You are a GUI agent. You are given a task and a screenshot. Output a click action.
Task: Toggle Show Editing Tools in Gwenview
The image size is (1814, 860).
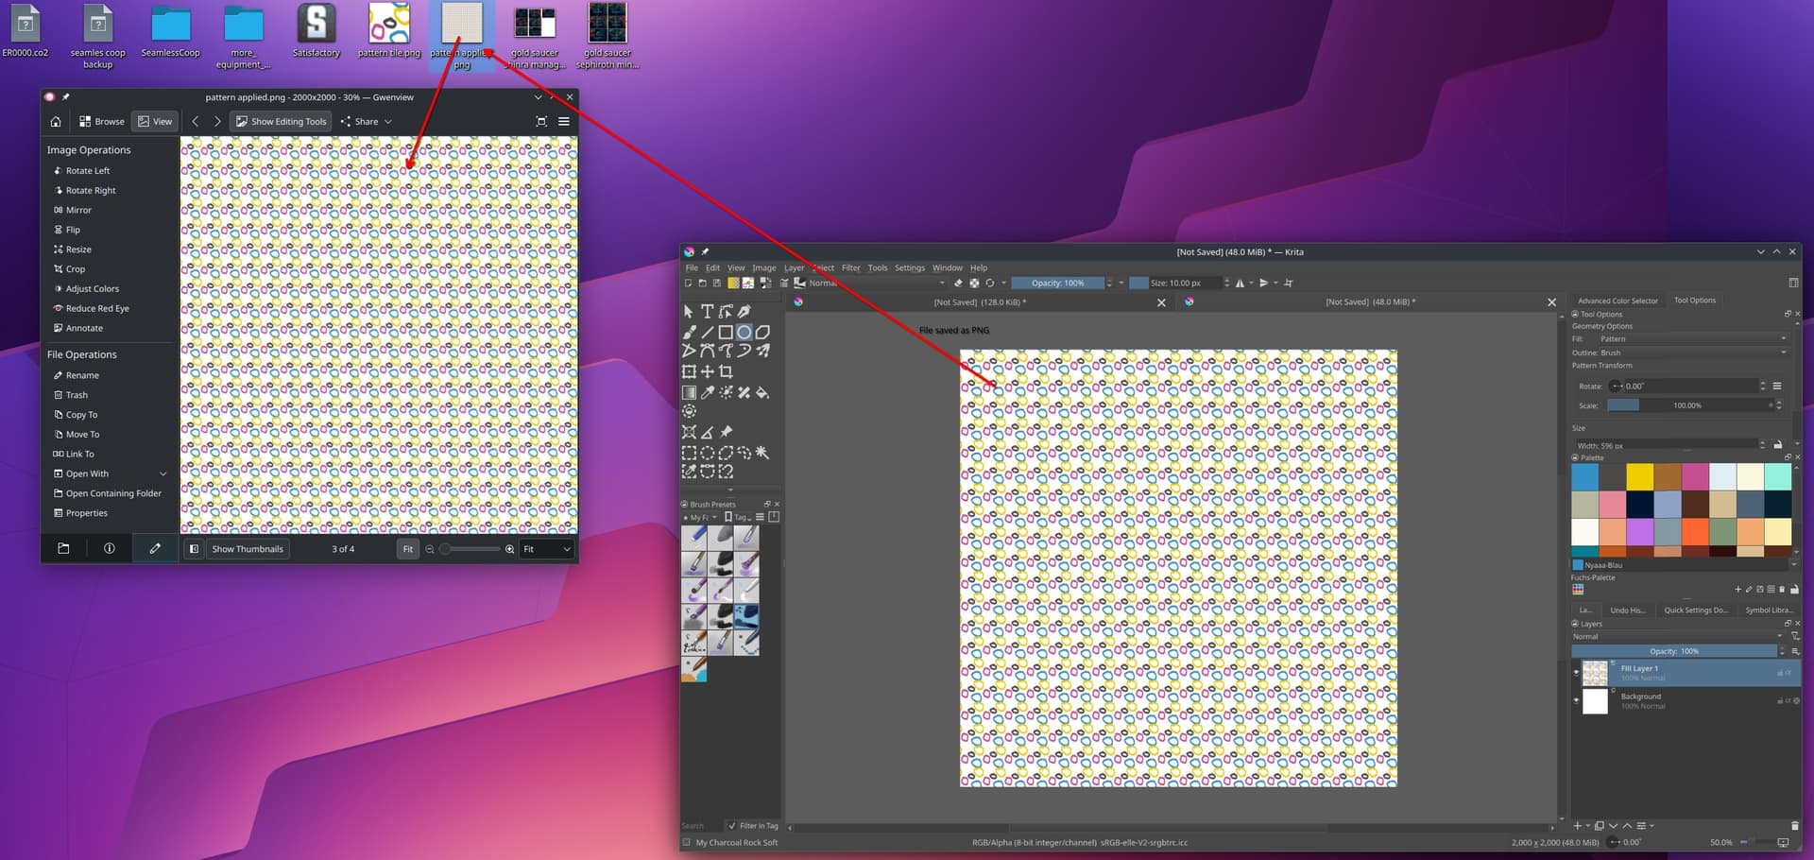(x=281, y=121)
